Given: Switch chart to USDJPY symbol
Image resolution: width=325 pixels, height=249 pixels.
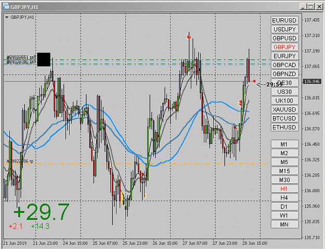Looking at the screenshot, I should [x=284, y=29].
